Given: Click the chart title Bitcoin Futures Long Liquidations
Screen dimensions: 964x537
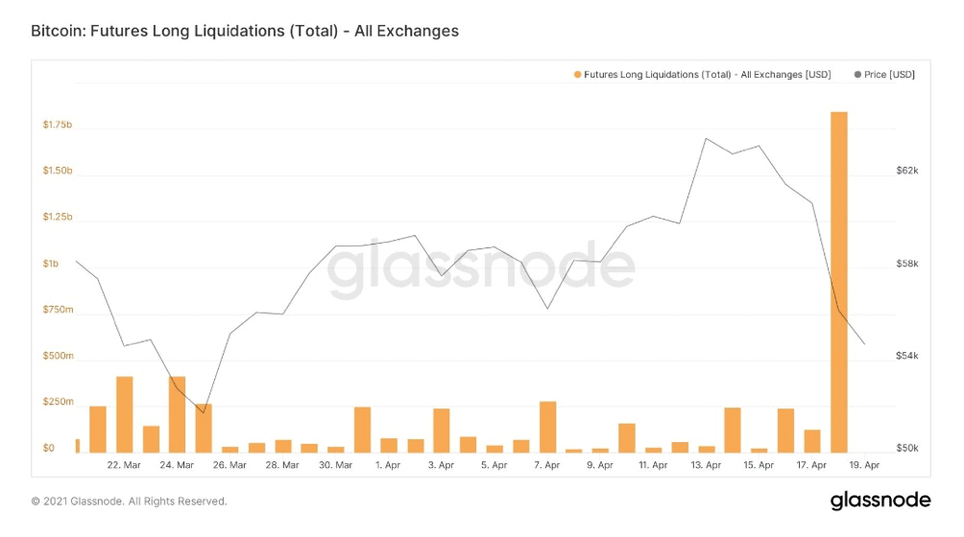Looking at the screenshot, I should (x=245, y=31).
